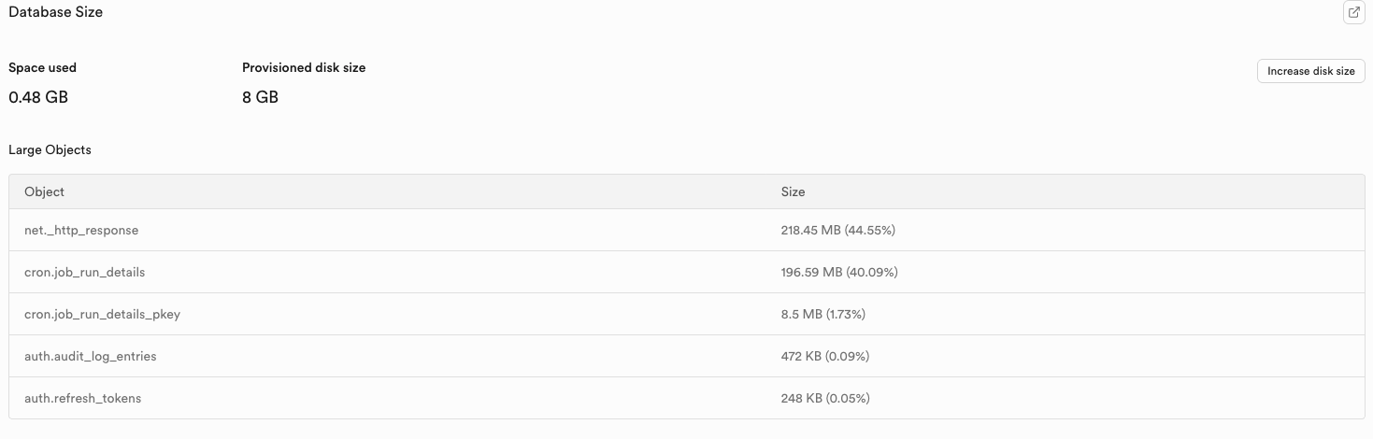
Task: Select the cron.job_run_details_pkey entry
Action: (102, 314)
